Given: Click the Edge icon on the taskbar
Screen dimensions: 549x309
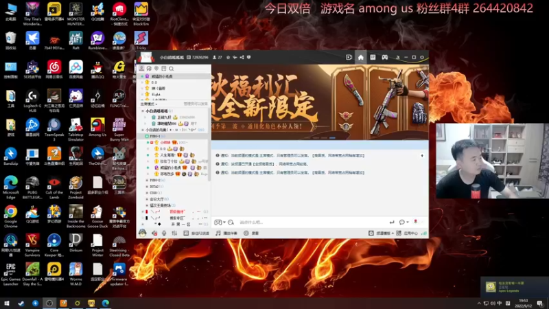Looking at the screenshot, I should [x=106, y=303].
